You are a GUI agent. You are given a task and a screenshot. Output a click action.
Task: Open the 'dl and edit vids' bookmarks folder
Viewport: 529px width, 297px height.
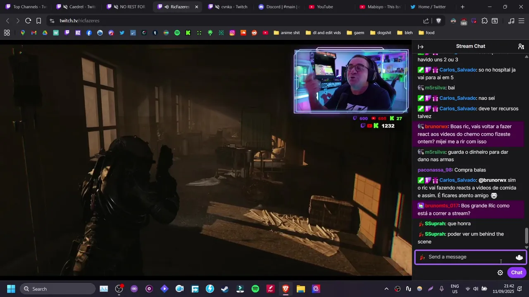323,33
